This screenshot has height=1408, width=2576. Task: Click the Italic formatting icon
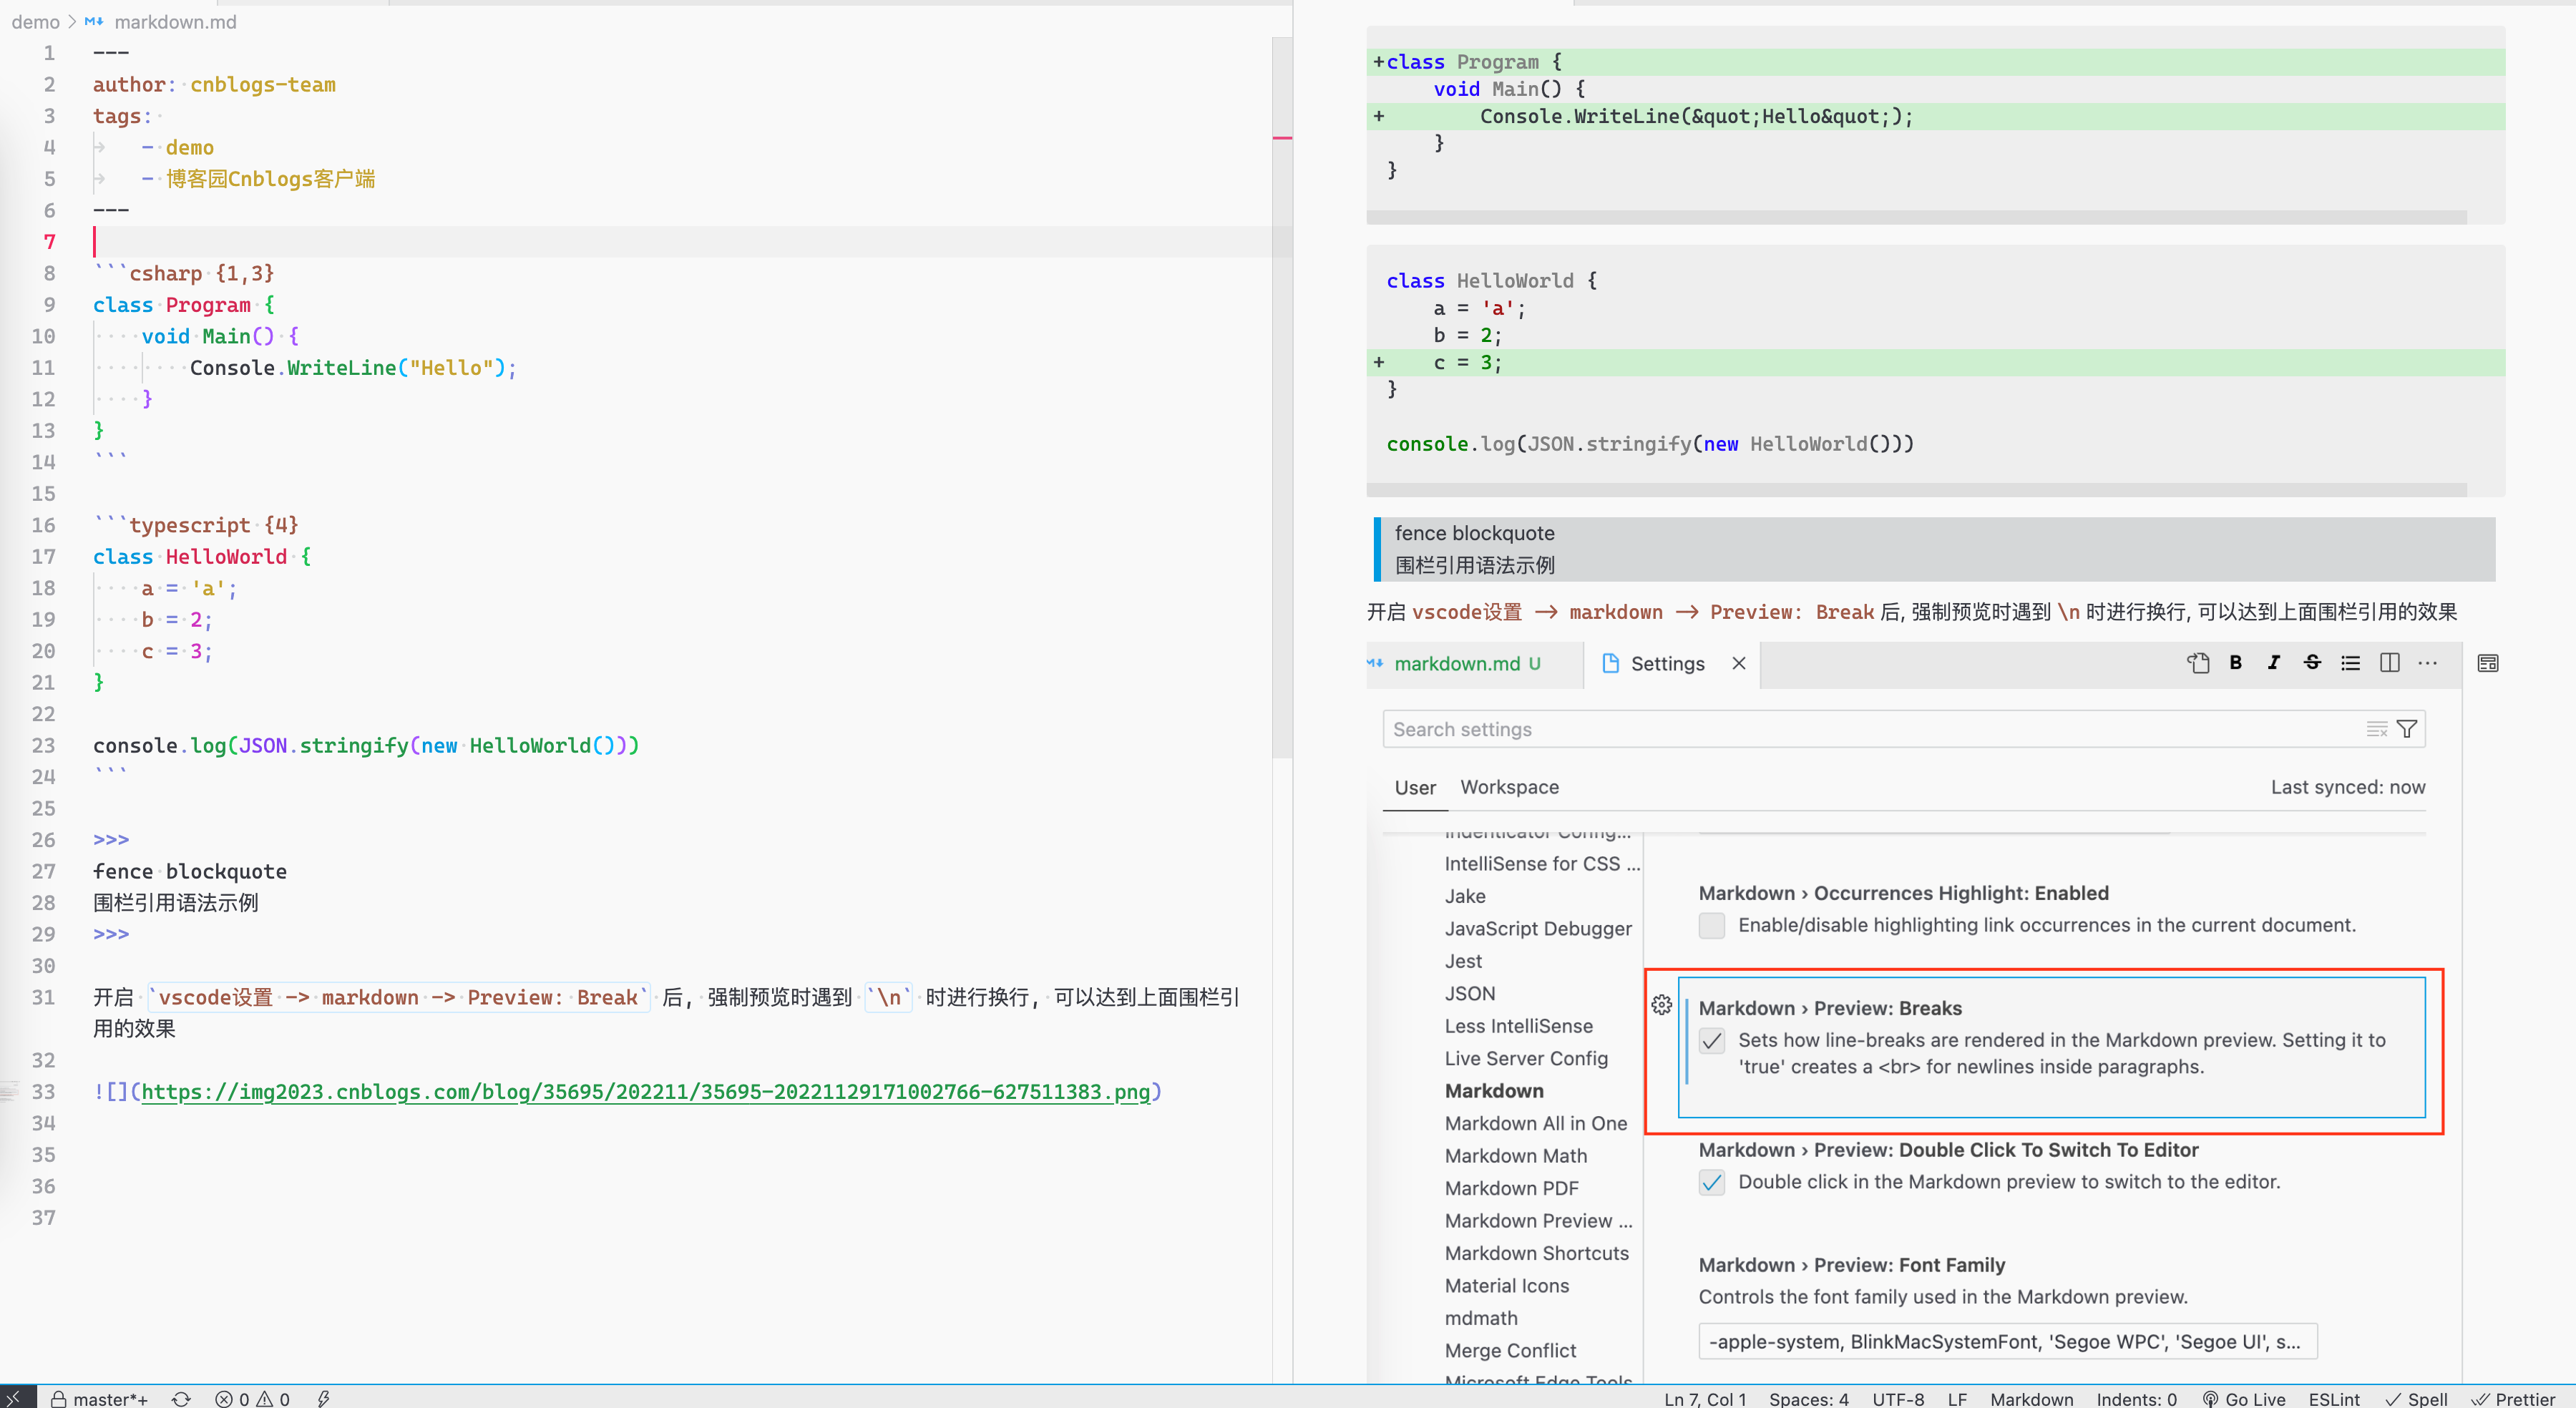2273,662
